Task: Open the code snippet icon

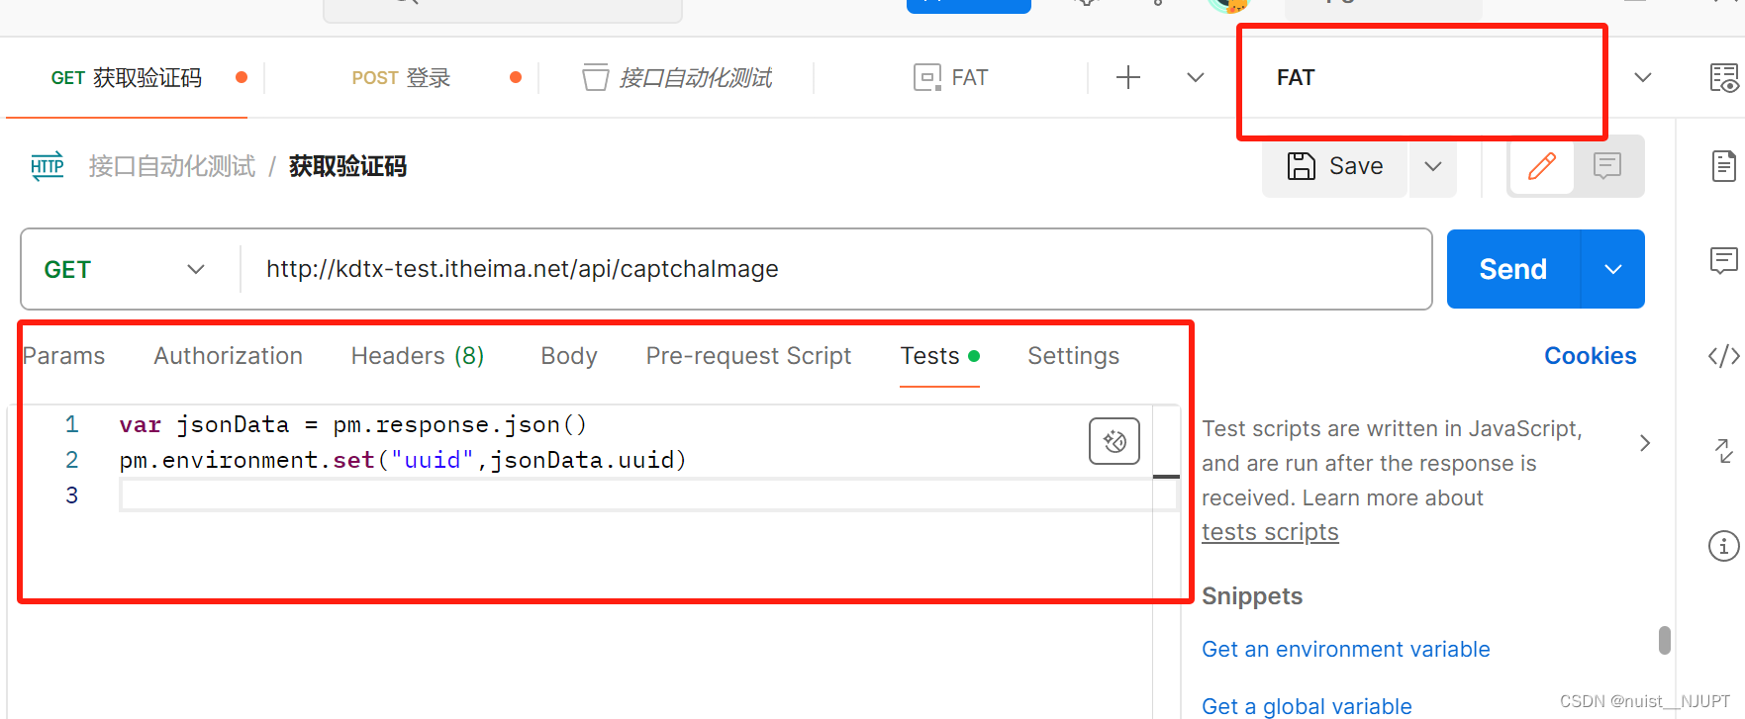Action: (1723, 356)
